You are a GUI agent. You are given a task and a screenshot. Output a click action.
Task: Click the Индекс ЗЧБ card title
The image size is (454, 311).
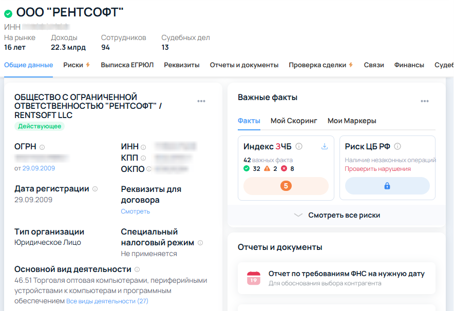point(268,146)
